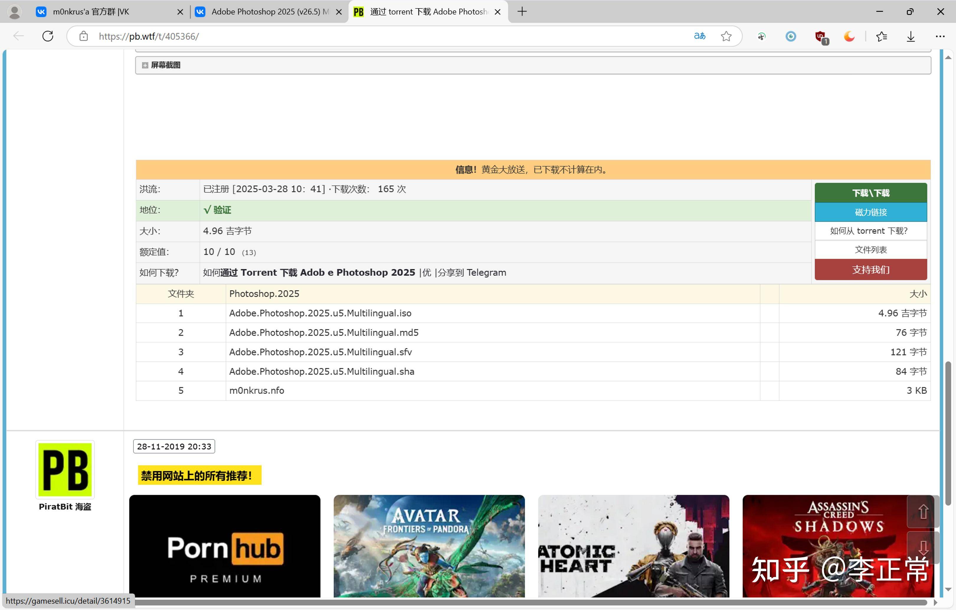Open the orange moon extension icon
The height and width of the screenshot is (610, 956).
[x=849, y=37]
